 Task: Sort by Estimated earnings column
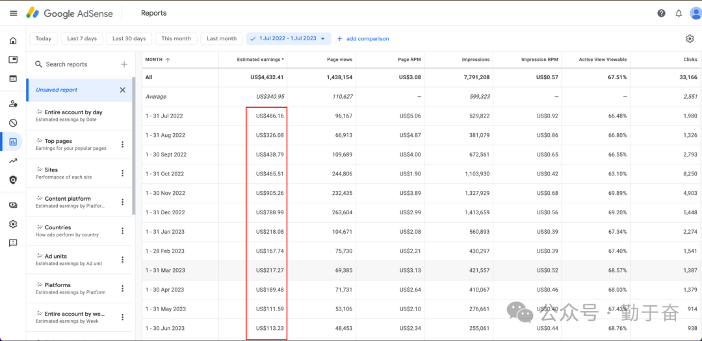(x=260, y=60)
